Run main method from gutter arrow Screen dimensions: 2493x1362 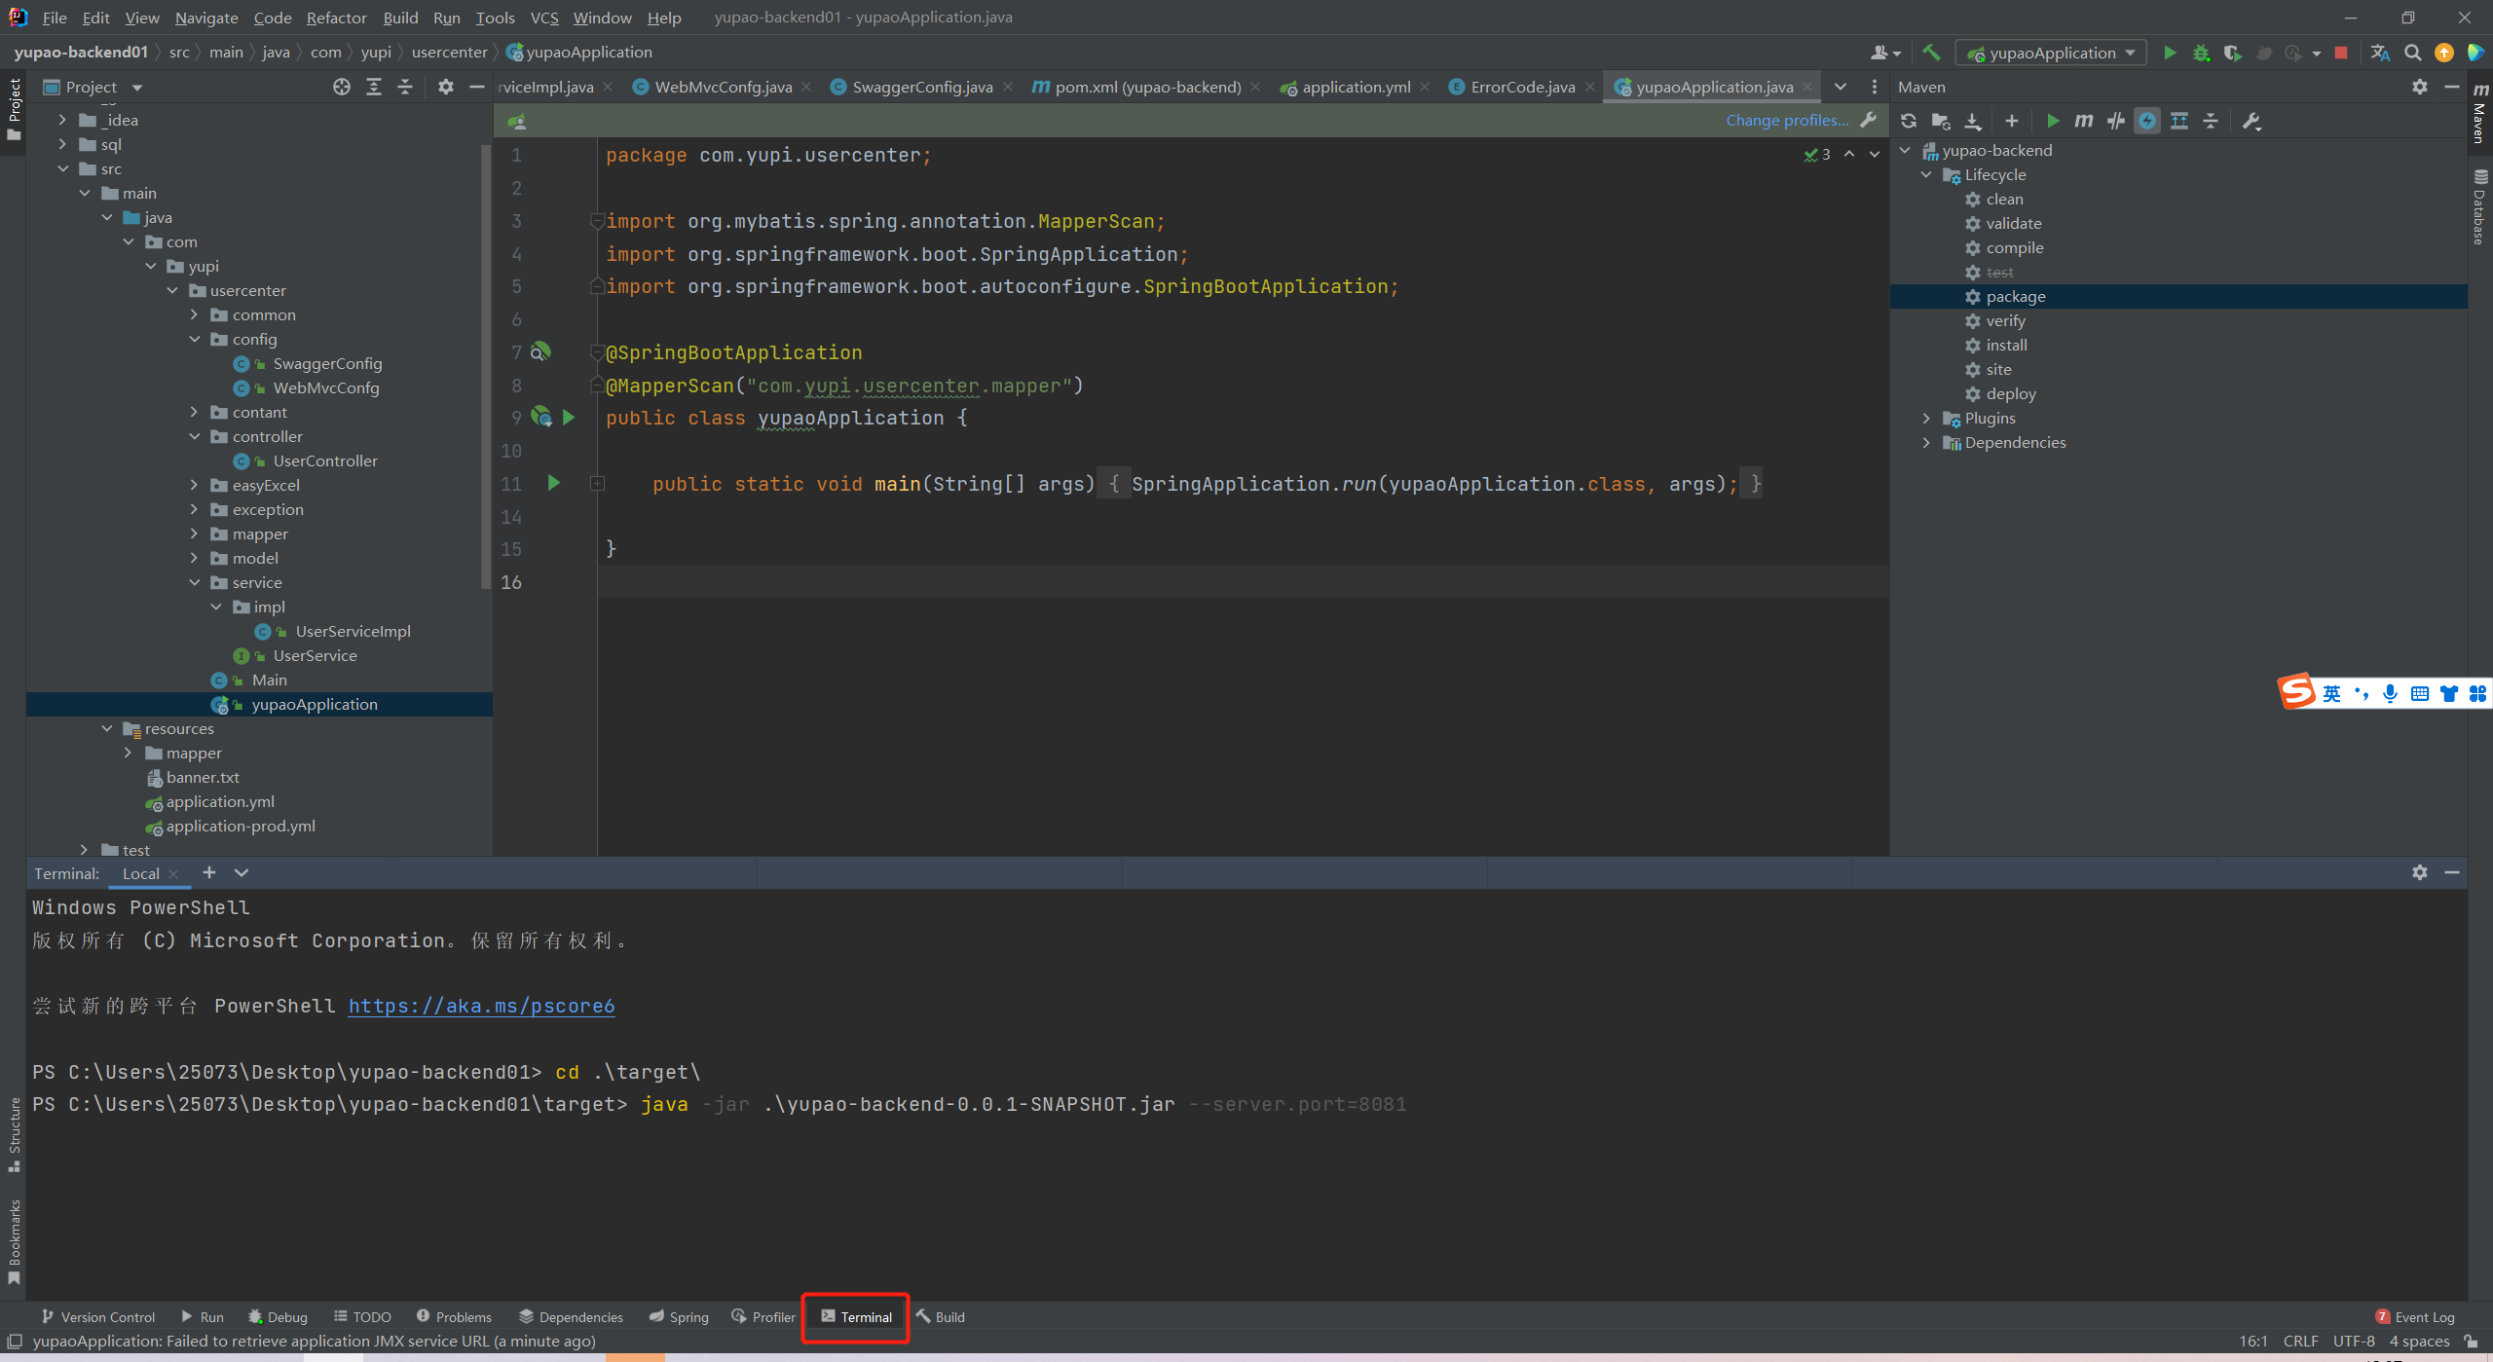coord(554,483)
